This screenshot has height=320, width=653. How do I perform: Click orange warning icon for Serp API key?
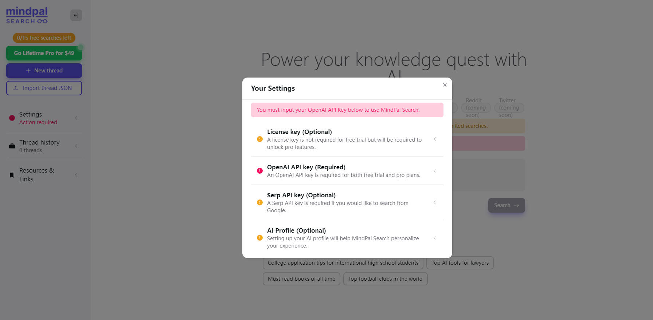(x=260, y=202)
